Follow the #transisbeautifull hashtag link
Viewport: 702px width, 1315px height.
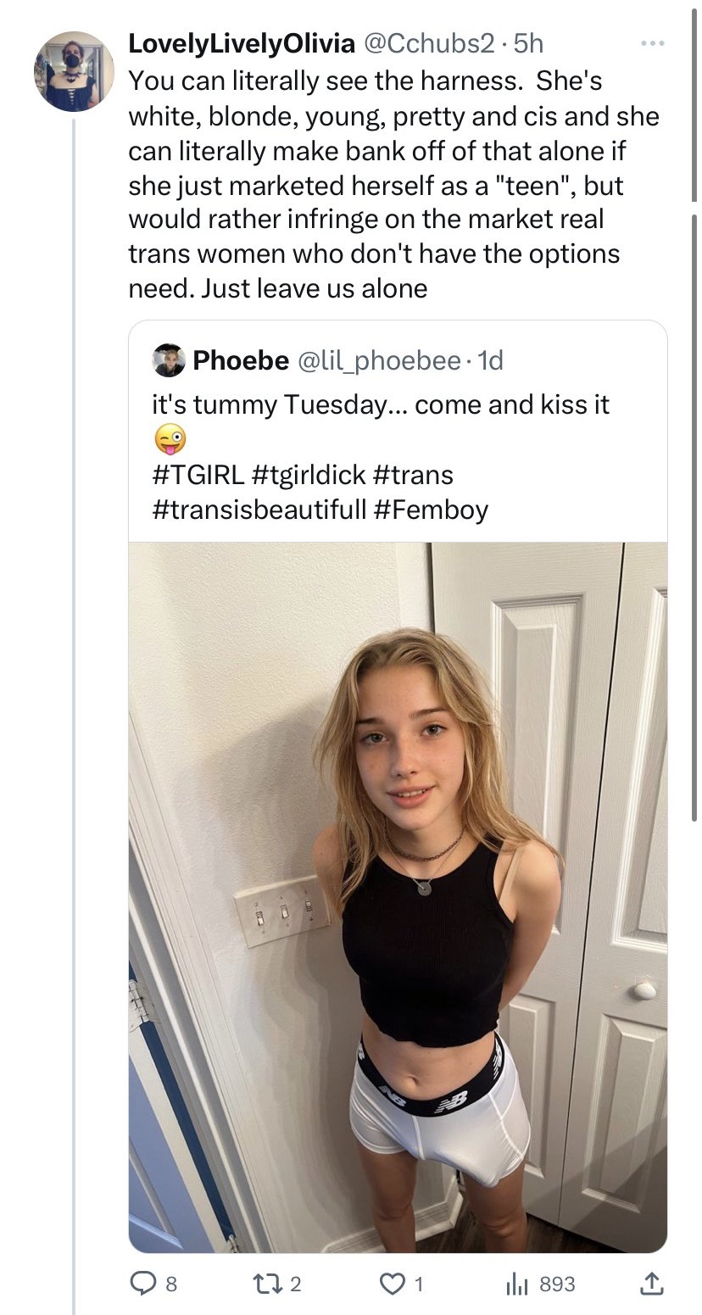click(259, 509)
